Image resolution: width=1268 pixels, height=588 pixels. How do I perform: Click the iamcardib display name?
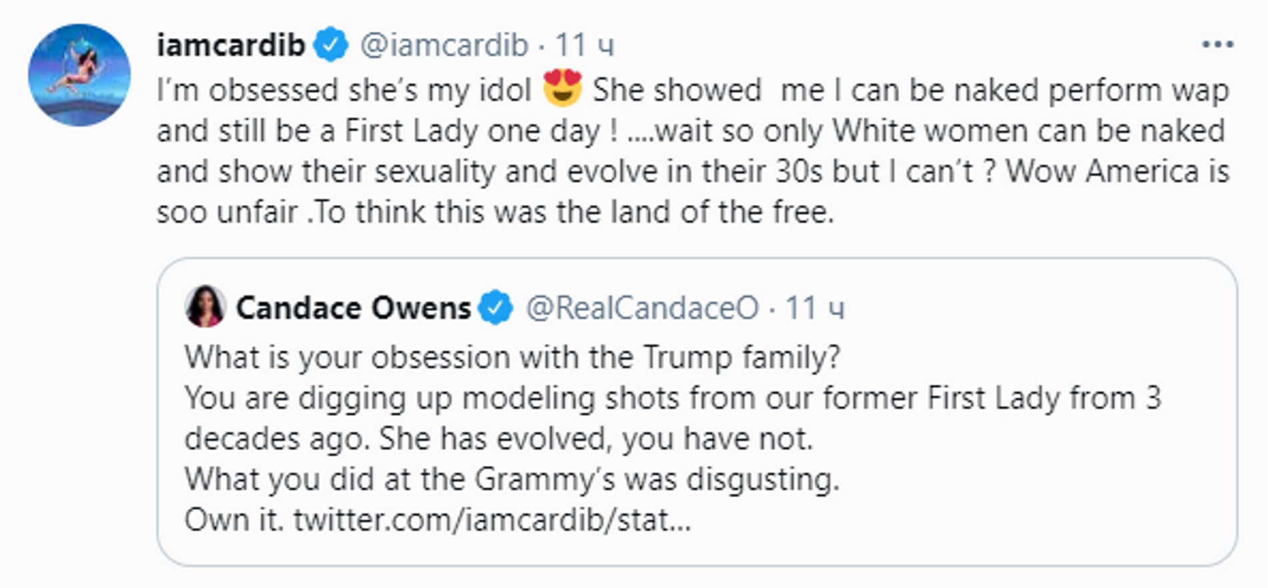pos(230,45)
